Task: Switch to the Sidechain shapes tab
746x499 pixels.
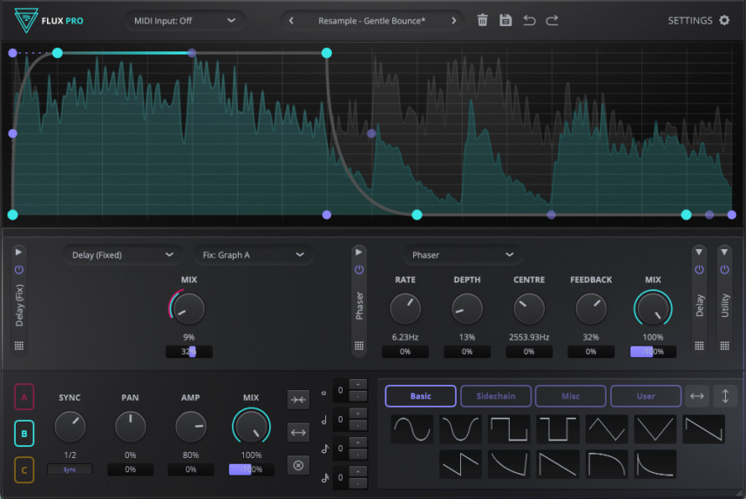Action: click(496, 396)
